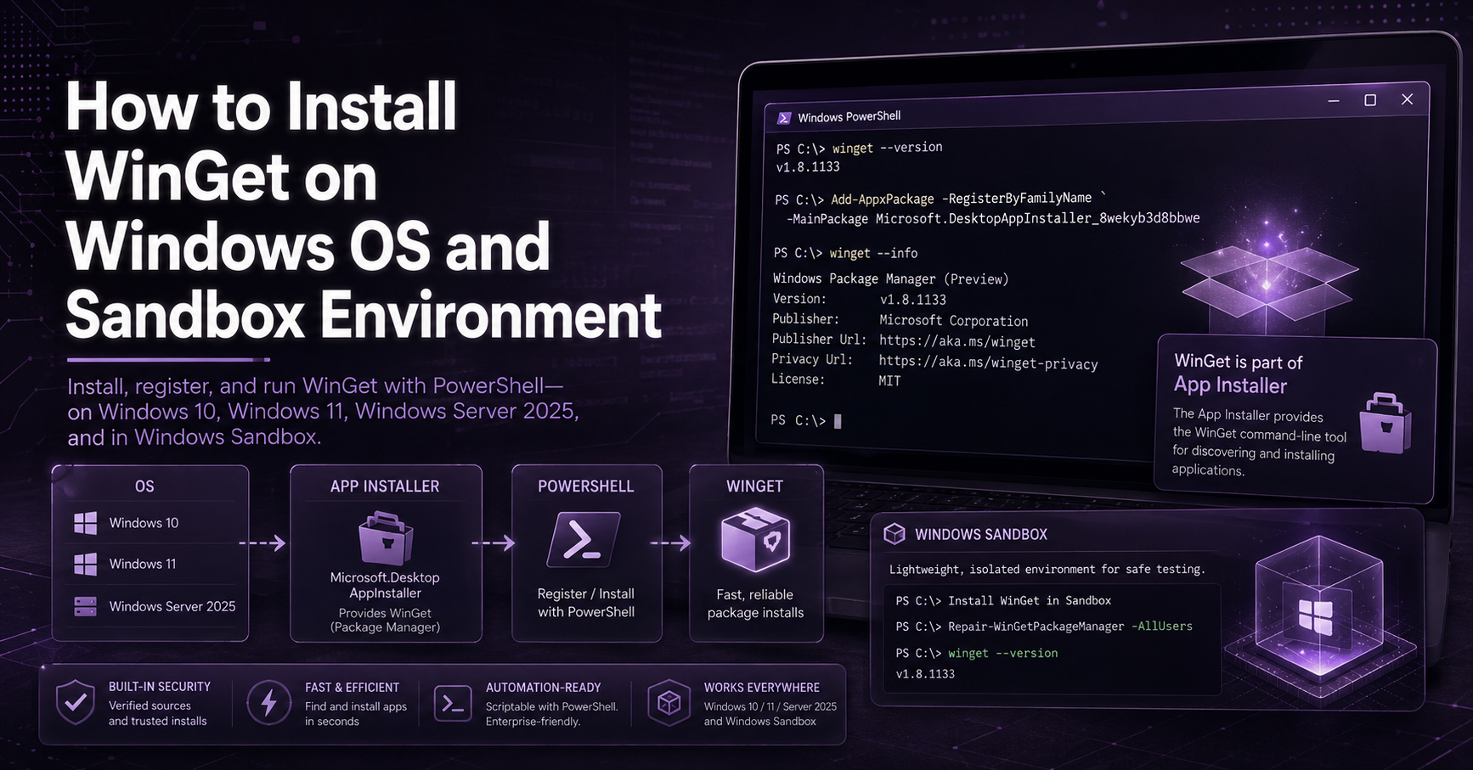1473x770 pixels.
Task: Open the https://aka.ms/winget-privacy link
Action: (x=988, y=363)
